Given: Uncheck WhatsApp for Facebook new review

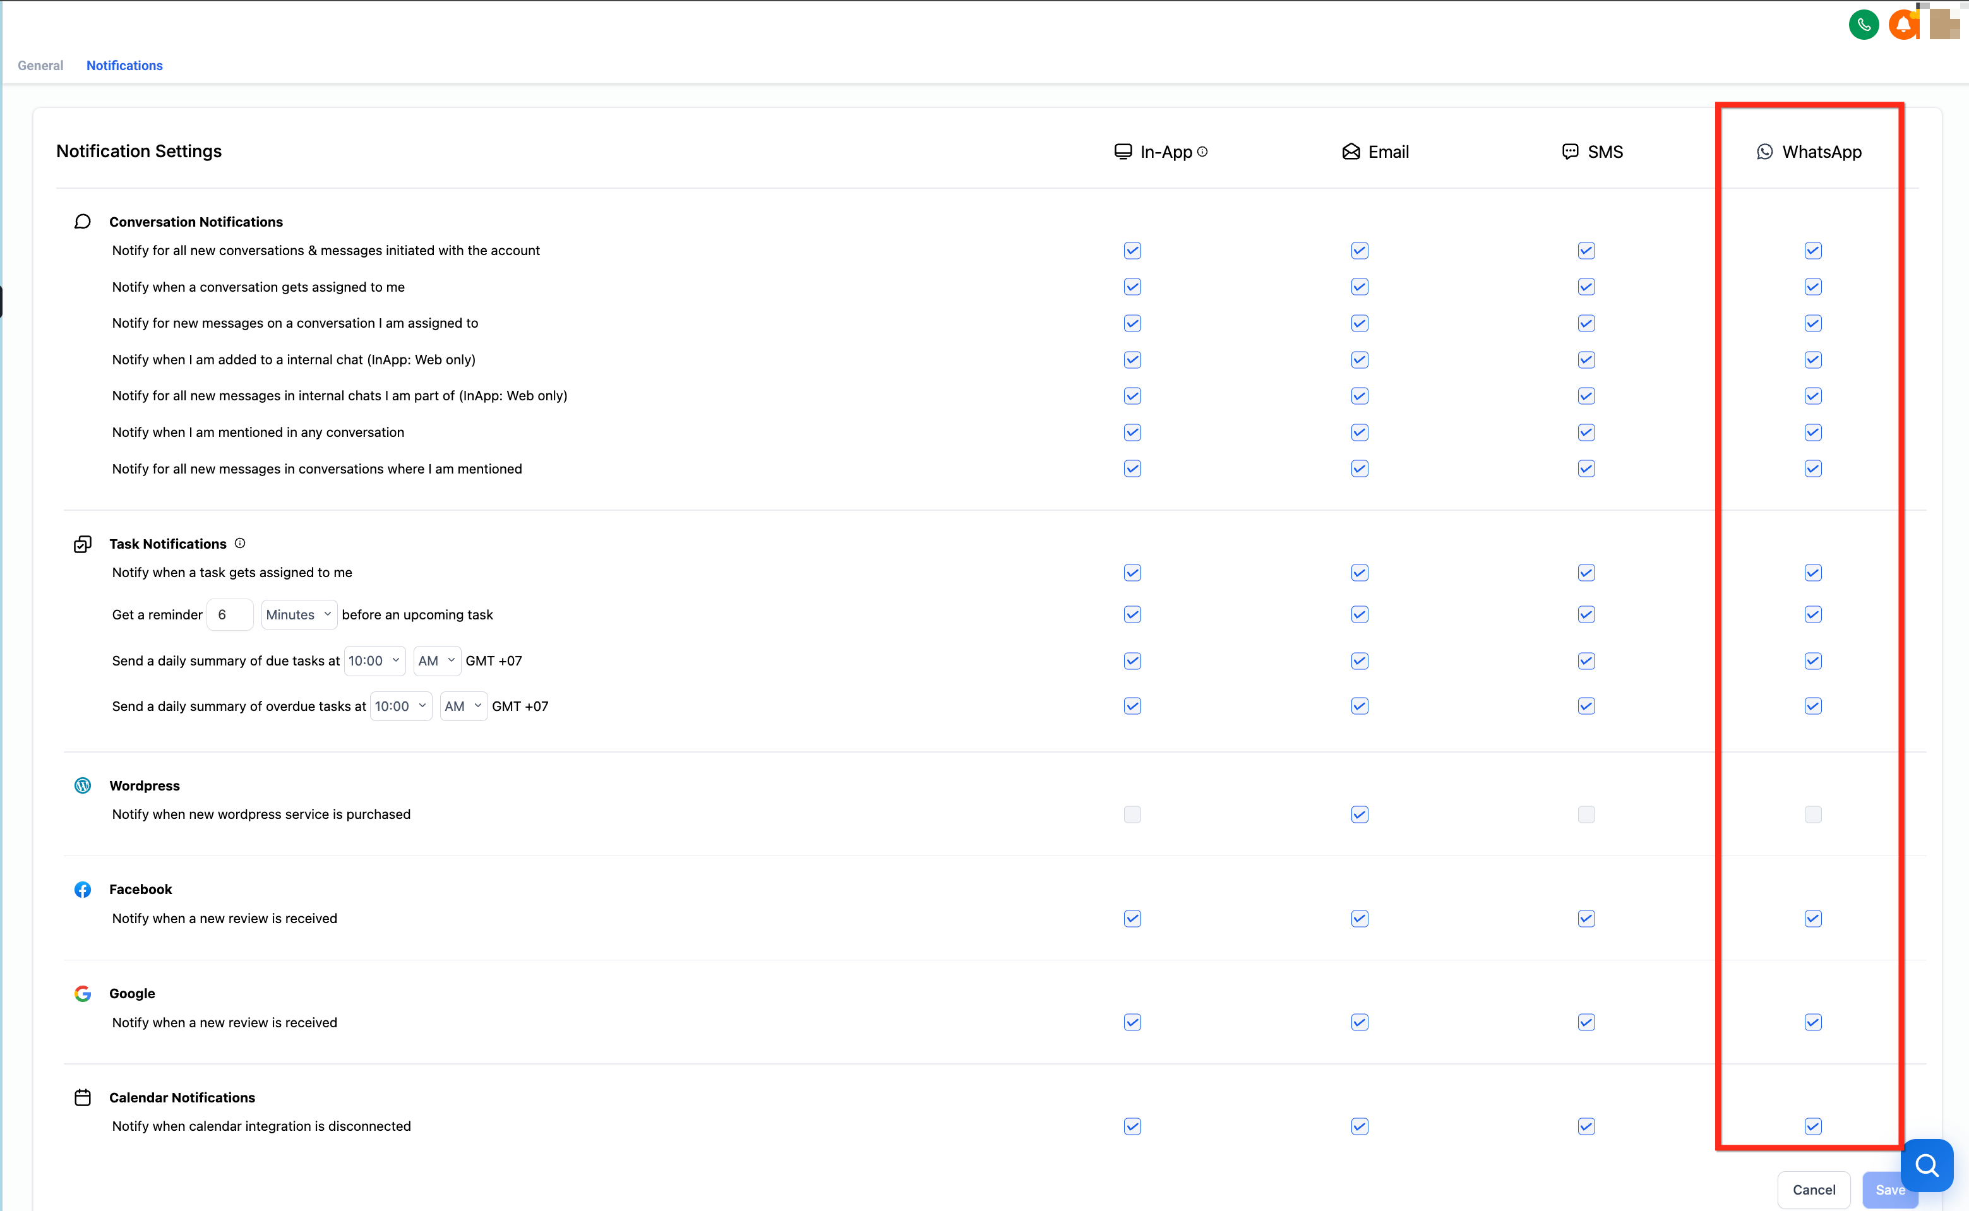Looking at the screenshot, I should [1813, 919].
